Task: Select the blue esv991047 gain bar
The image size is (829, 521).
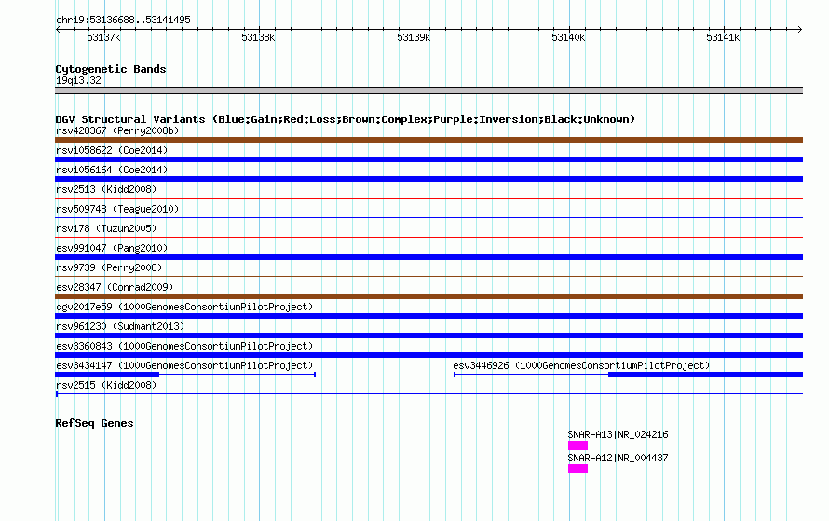Action: [428, 257]
